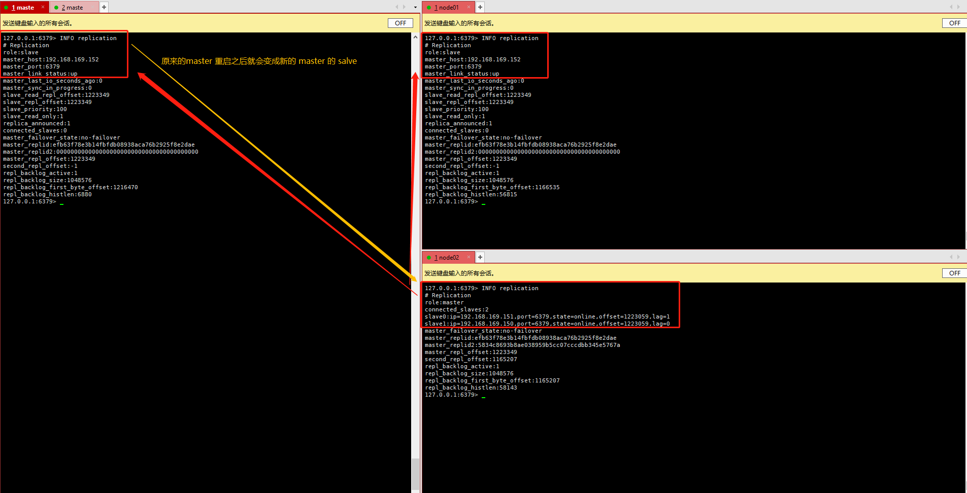Click 'master_failover_state:no-failover' in maste terminal
Viewport: 967px width, 493px height.
click(61, 137)
